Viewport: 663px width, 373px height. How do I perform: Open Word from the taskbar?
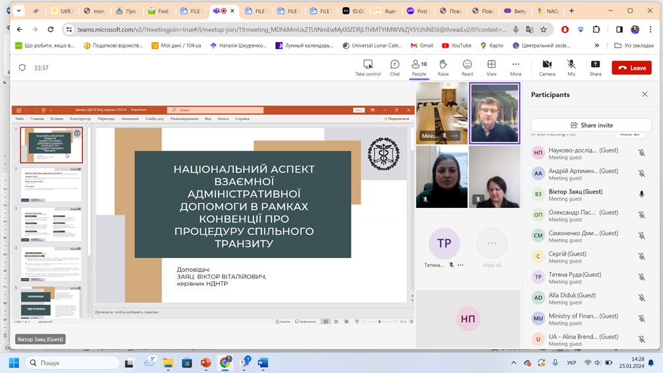pos(263,362)
